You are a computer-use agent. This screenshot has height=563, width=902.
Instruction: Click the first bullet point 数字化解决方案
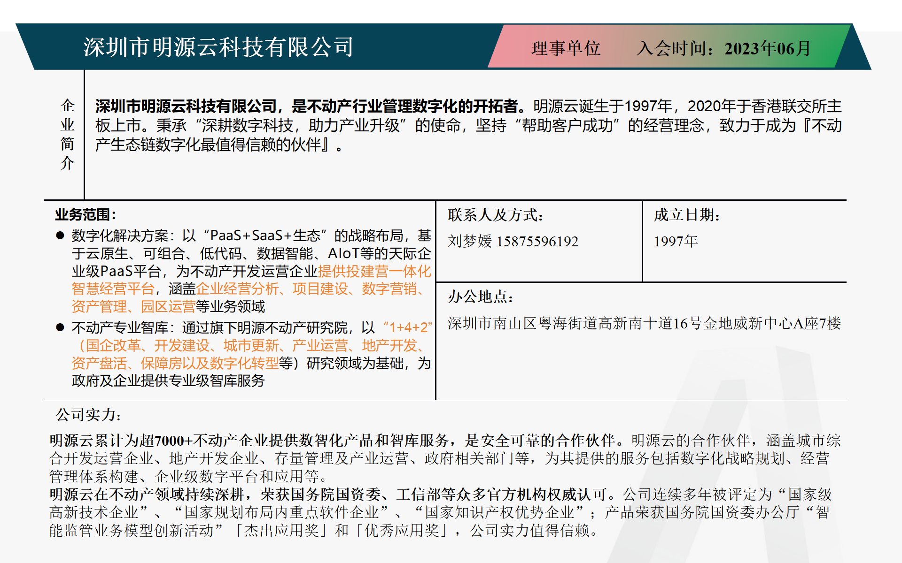point(121,236)
